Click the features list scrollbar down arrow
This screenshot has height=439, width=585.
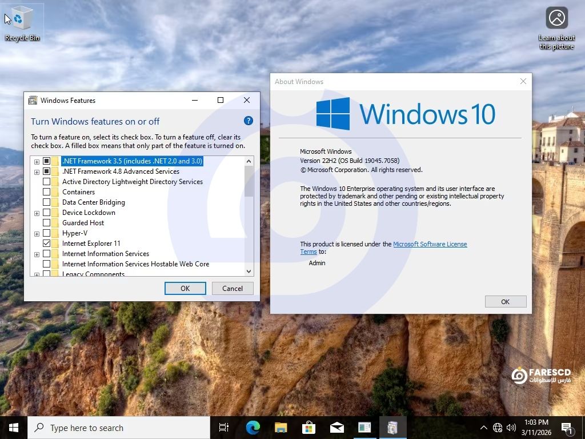[x=249, y=272]
